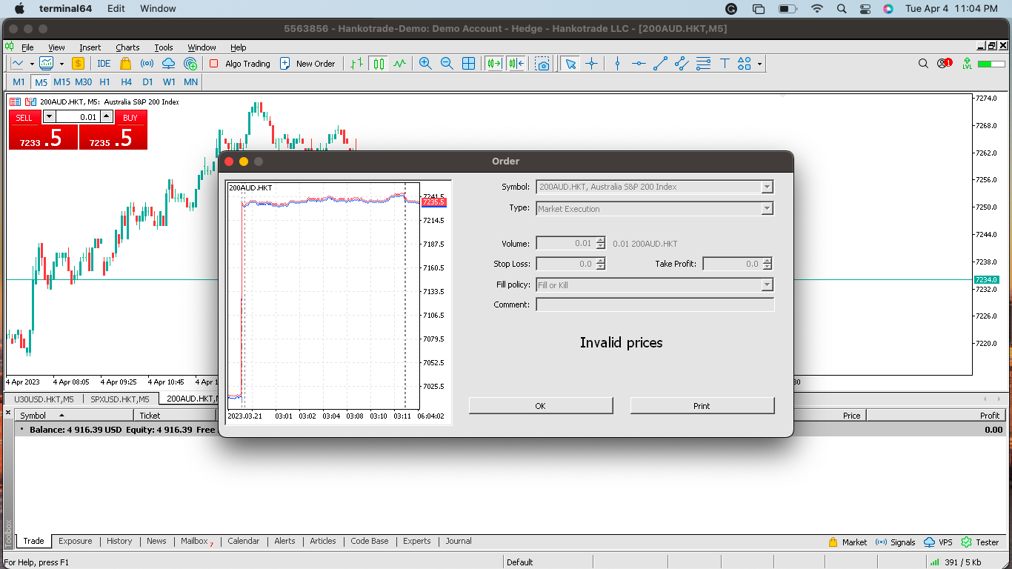Viewport: 1012px width, 569px height.
Task: Toggle chart auto scroll to latest bar
Action: 494,64
